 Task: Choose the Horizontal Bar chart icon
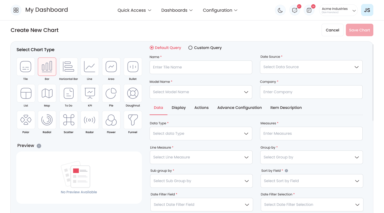(x=69, y=67)
